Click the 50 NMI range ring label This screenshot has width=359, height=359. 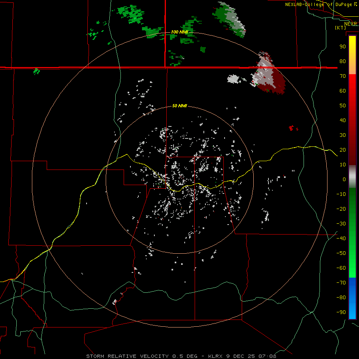(179, 106)
